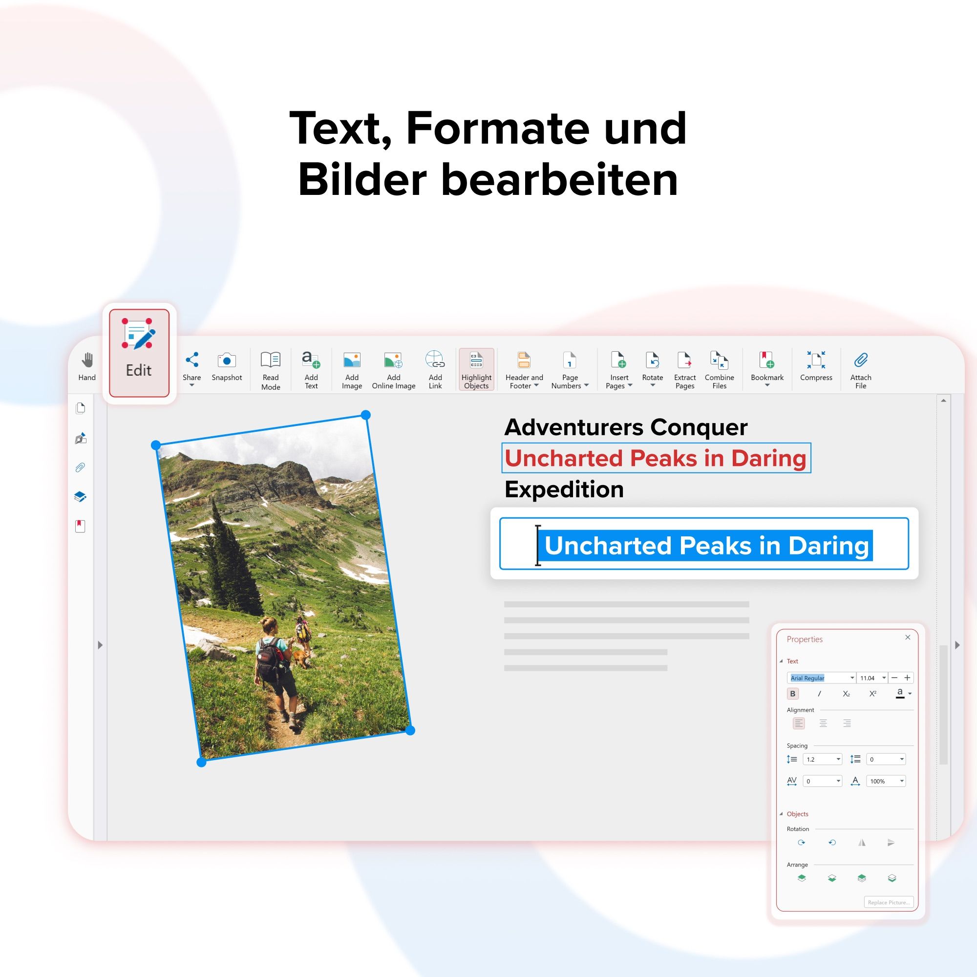Open the text color picker

tap(910, 694)
